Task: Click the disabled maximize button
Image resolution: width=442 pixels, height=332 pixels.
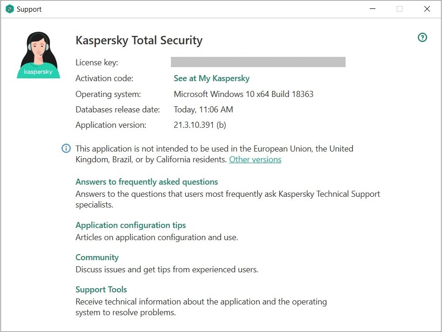Action: click(399, 9)
